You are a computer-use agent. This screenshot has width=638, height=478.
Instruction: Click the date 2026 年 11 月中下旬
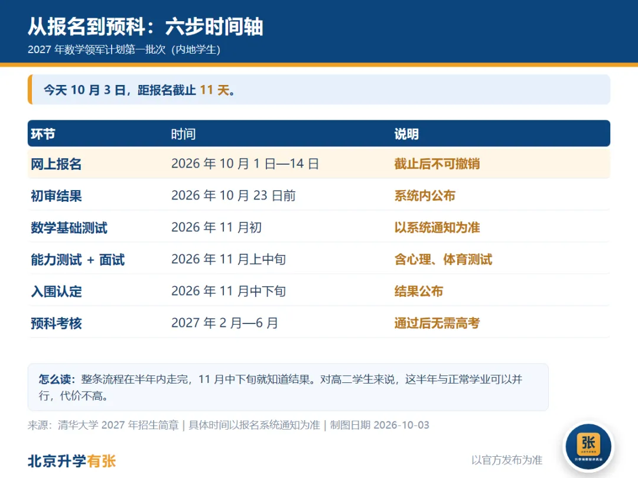[x=228, y=292]
